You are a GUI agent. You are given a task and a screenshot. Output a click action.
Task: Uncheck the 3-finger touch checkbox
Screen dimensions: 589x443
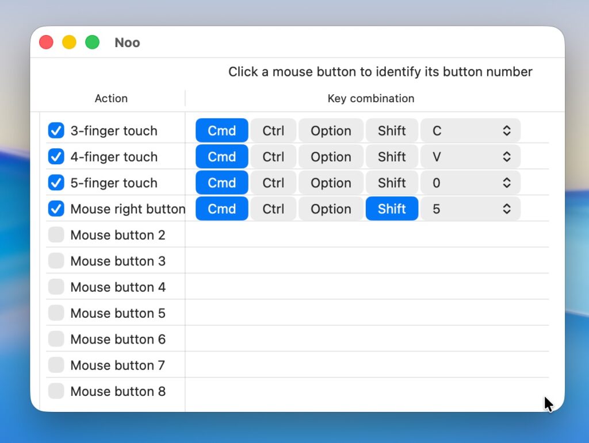tap(56, 130)
